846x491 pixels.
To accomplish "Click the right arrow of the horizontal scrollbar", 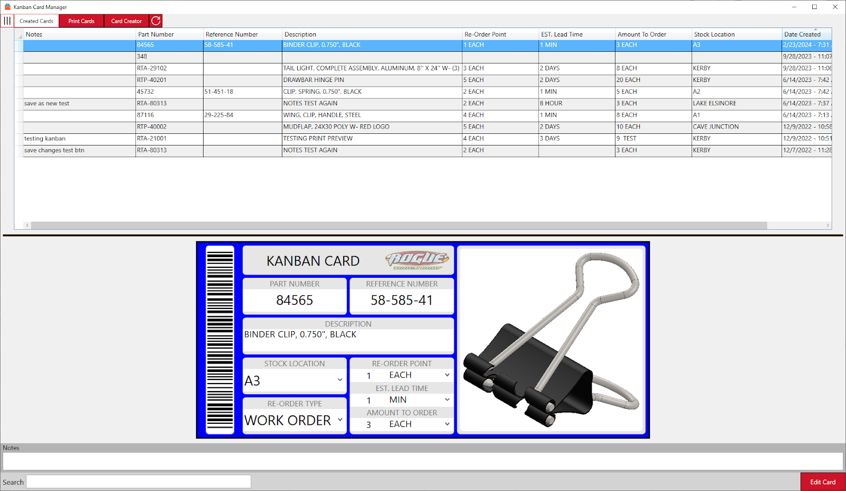I will (827, 225).
